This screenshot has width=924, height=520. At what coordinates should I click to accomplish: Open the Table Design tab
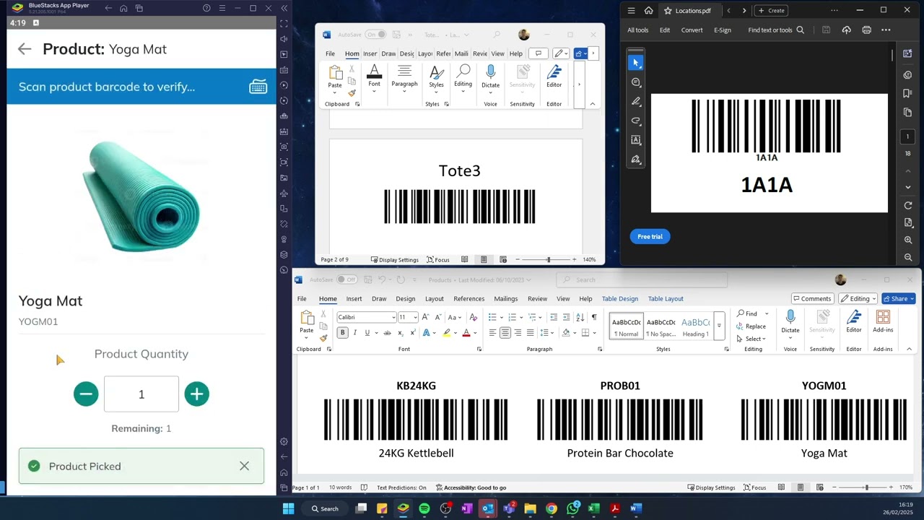620,298
